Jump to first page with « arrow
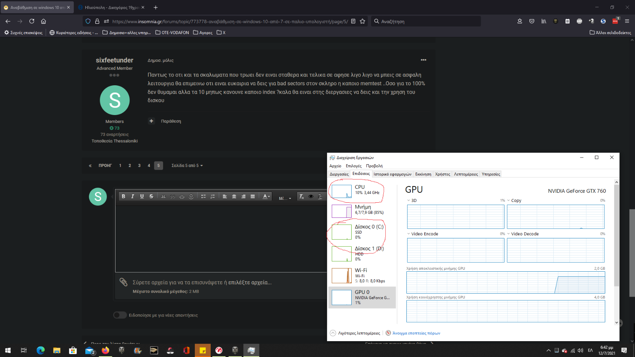Image resolution: width=635 pixels, height=357 pixels. coord(90,165)
